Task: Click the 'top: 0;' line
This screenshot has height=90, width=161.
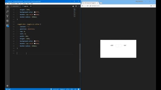Action: coord(23,31)
